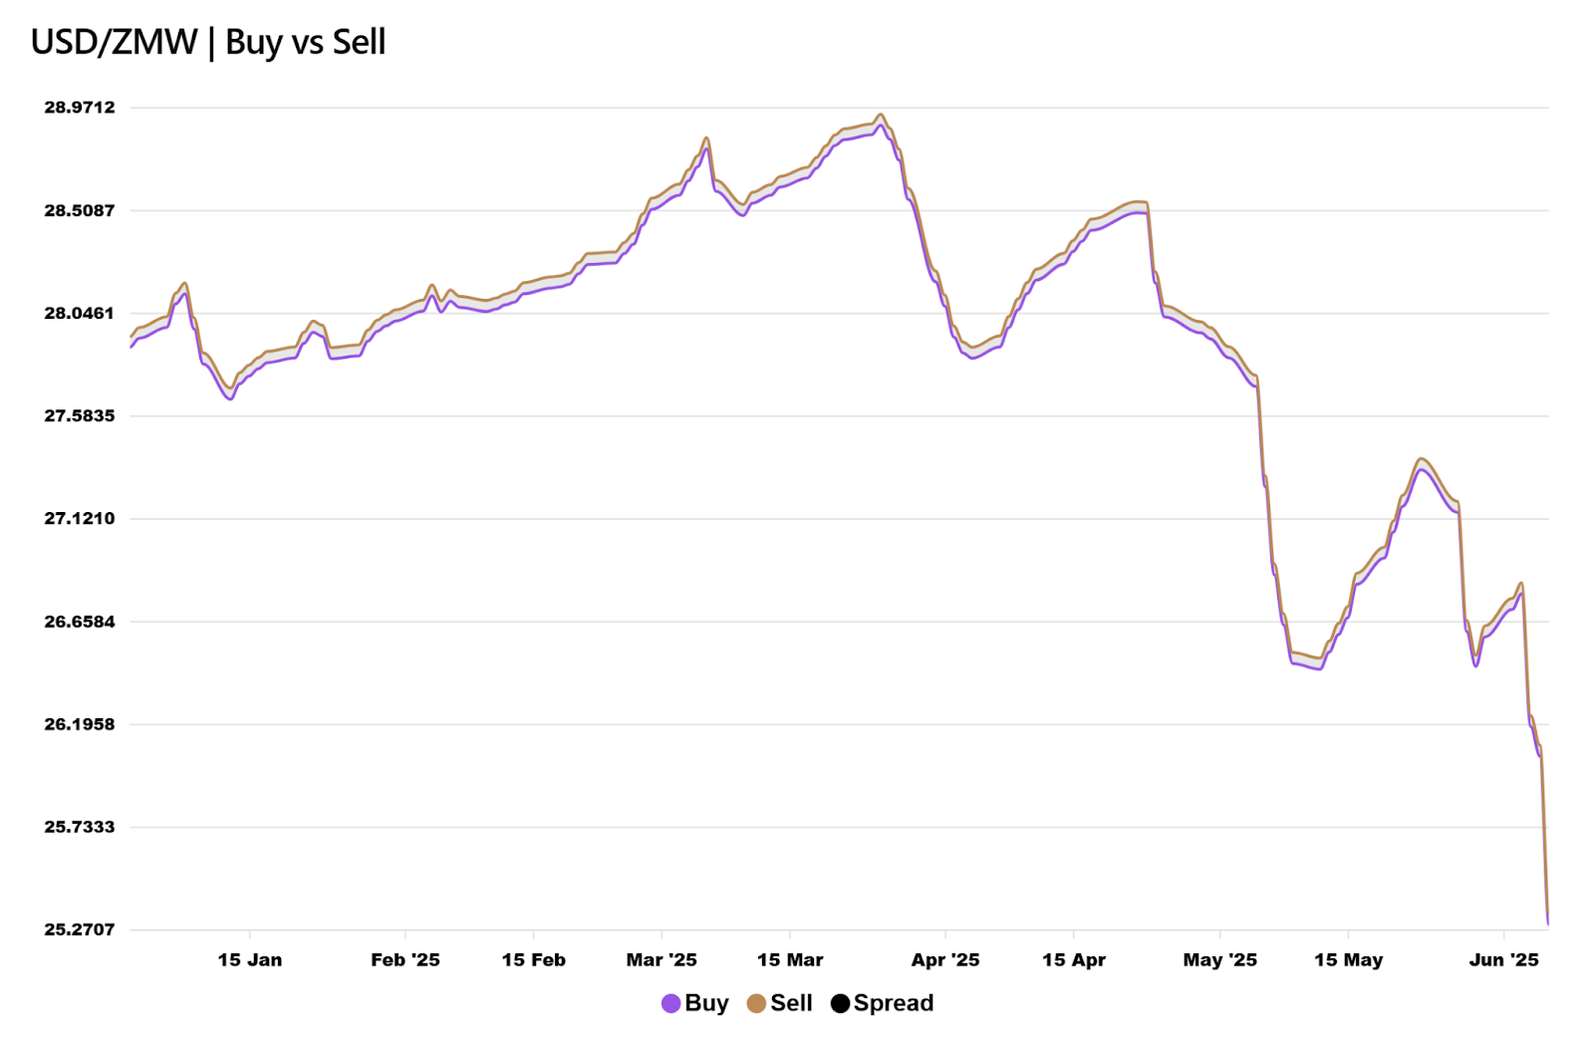Click the brown Sell legend dot
The height and width of the screenshot is (1038, 1594).
[756, 1004]
